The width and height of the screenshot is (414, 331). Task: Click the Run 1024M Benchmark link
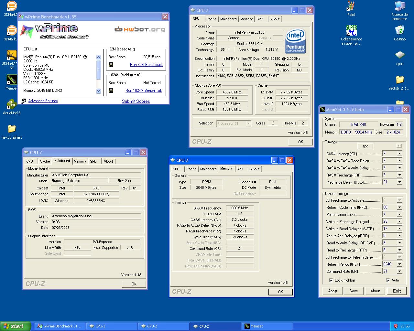click(x=144, y=91)
